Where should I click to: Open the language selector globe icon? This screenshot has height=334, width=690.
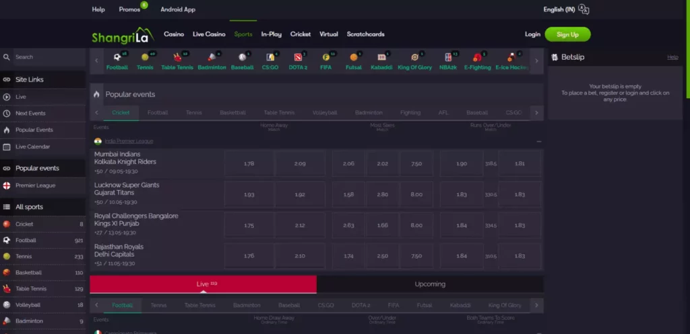coord(584,9)
